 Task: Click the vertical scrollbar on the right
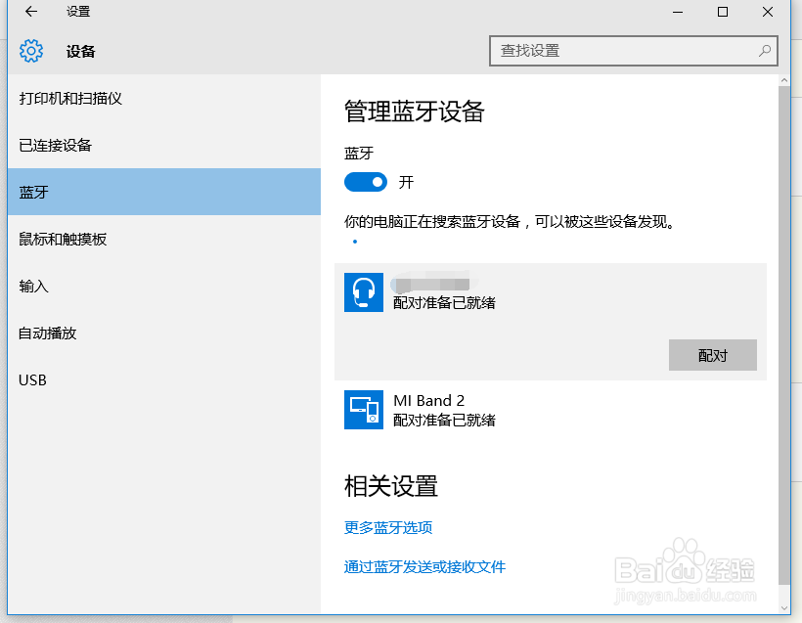(x=784, y=333)
